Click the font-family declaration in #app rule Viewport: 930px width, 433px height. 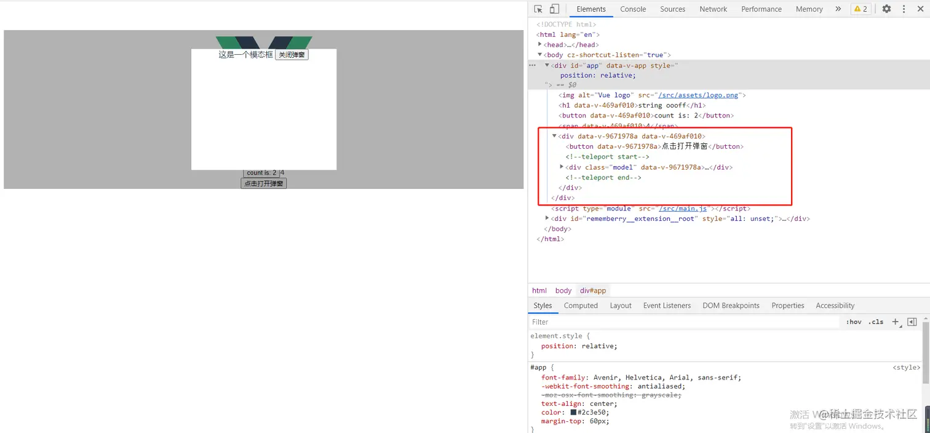(642, 378)
